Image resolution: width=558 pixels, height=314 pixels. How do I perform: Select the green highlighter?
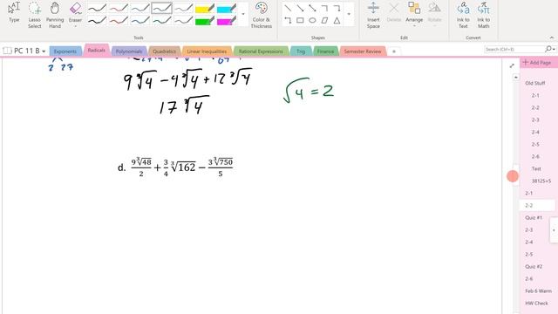pos(205,21)
